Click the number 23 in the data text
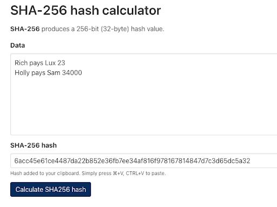Screen dimensions: 277x207 point(61,63)
